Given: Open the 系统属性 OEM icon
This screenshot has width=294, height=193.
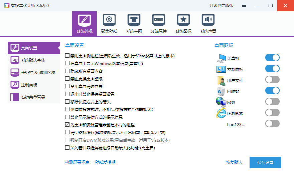Looking at the screenshot, I should pos(158,21).
